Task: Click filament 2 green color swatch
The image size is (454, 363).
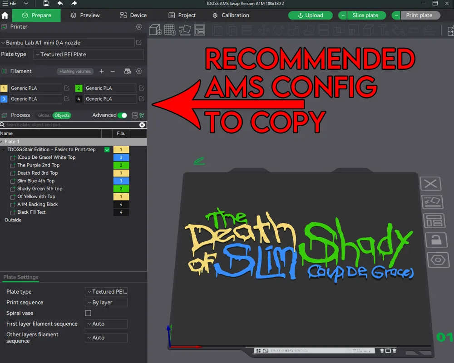Action: point(79,88)
